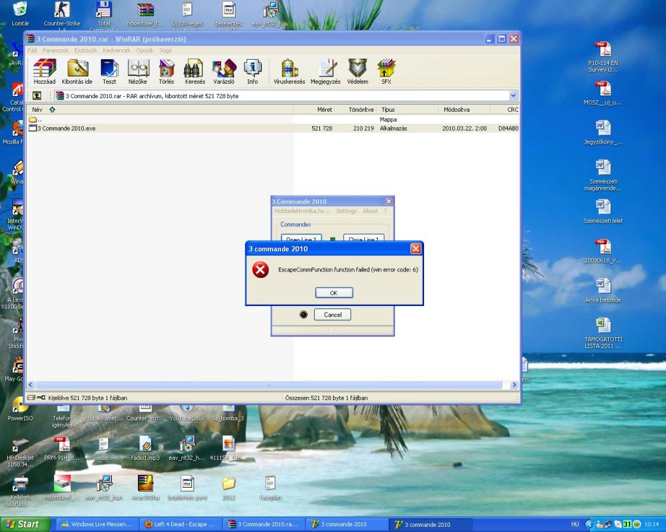This screenshot has height=532, width=666.
Task: Open the Keresés search tool
Action: point(194,71)
